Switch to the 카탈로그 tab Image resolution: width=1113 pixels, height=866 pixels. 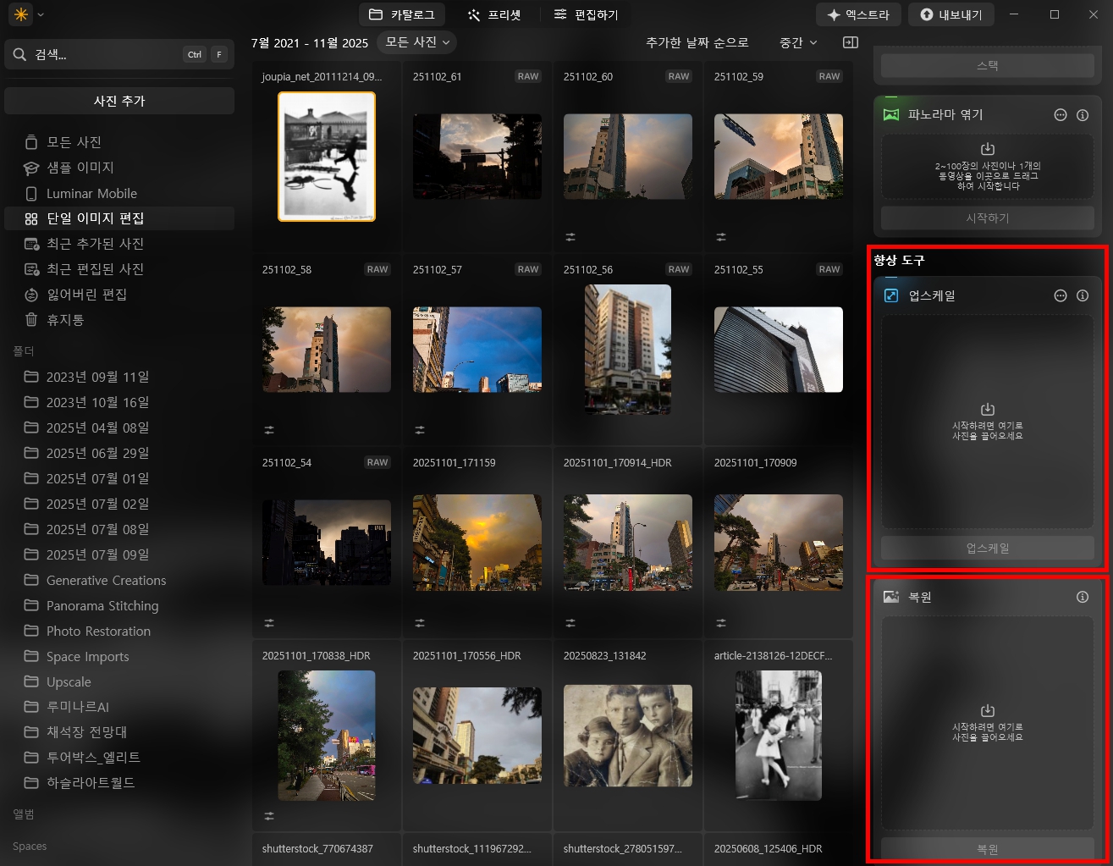403,14
